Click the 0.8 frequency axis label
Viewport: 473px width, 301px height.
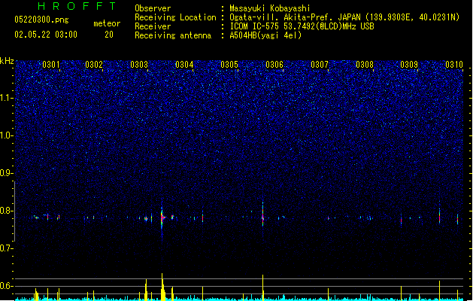pos(7,211)
